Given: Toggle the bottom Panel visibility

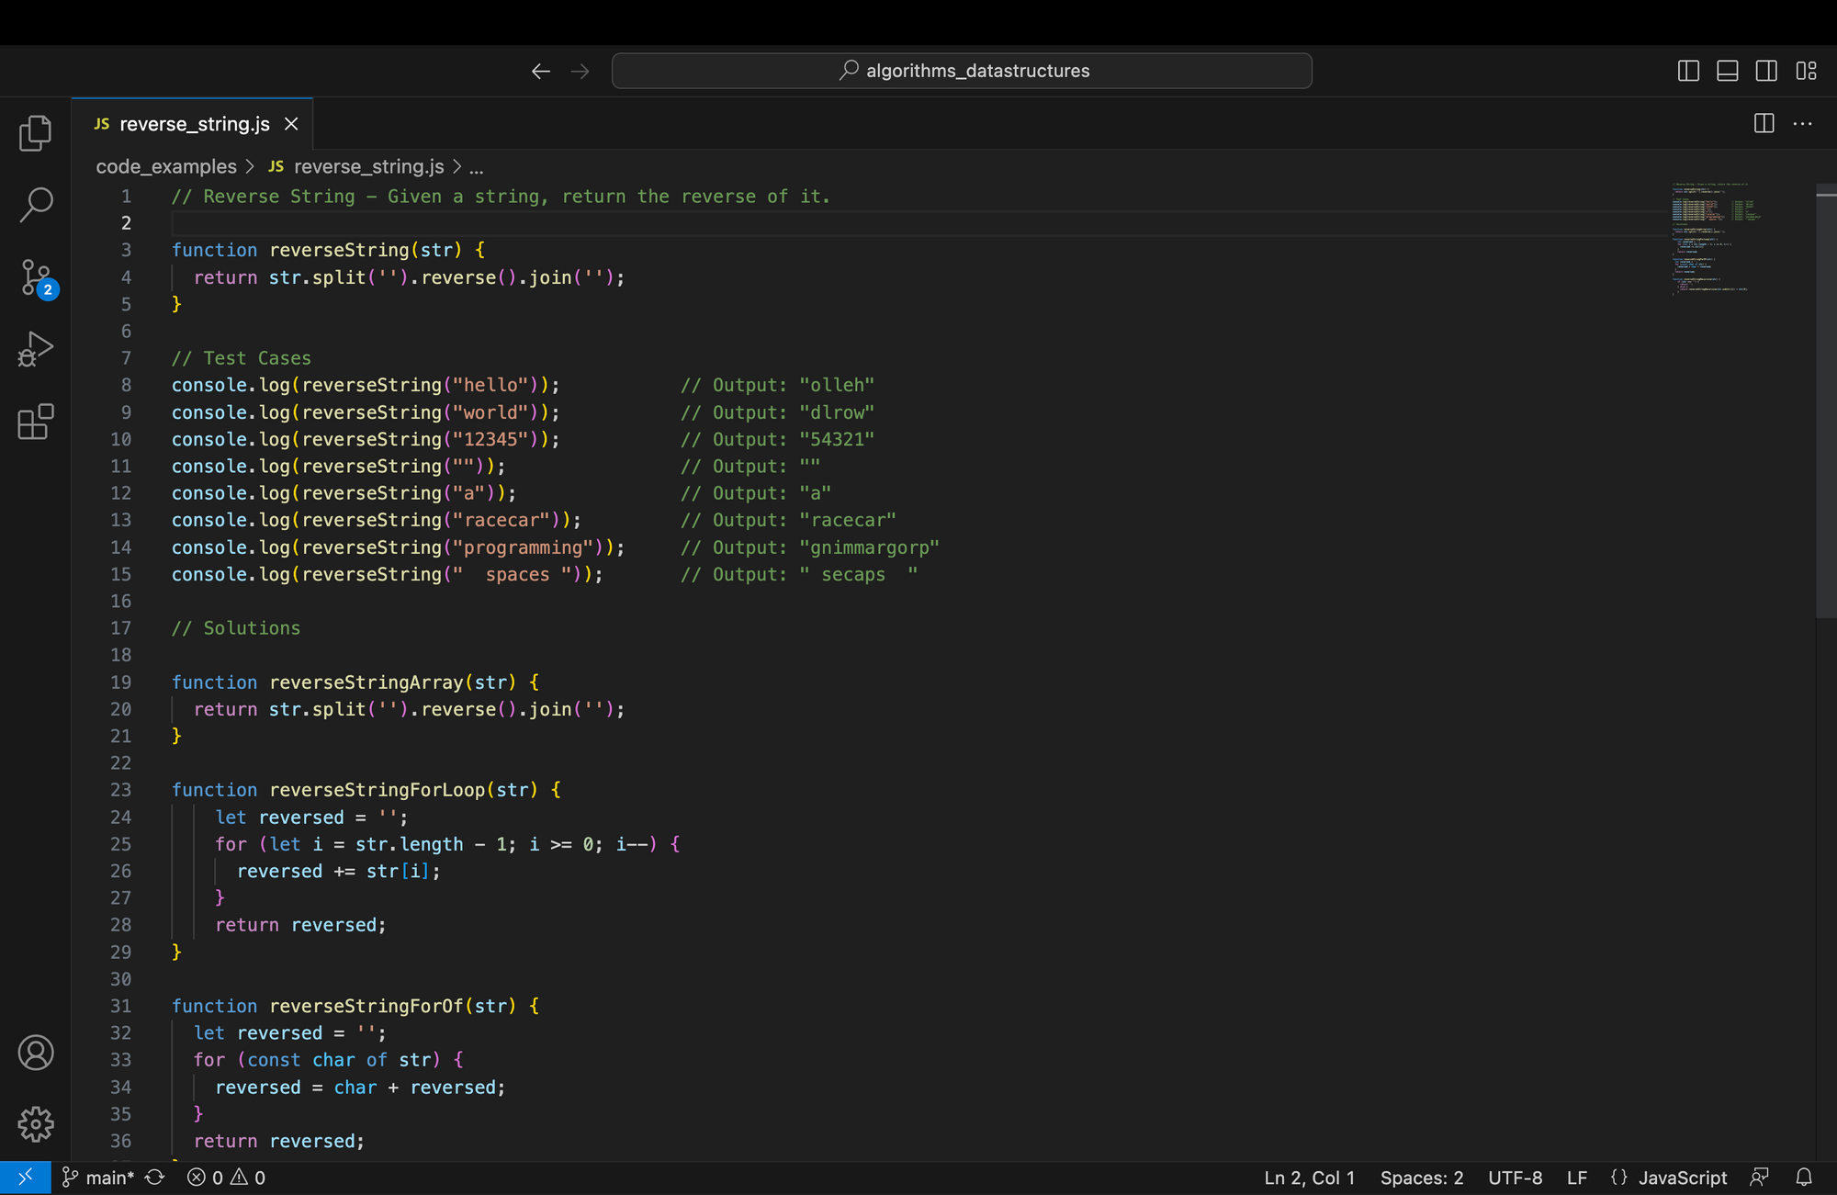Looking at the screenshot, I should 1727,70.
